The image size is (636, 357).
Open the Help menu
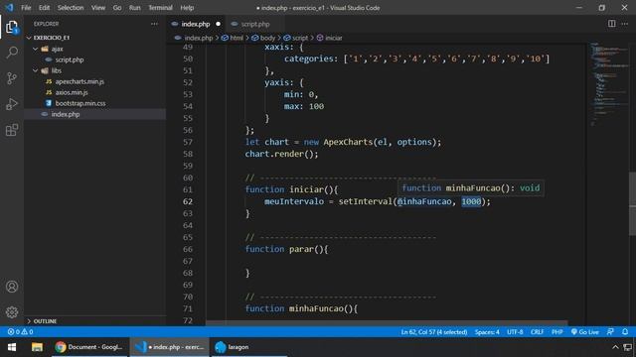click(187, 8)
